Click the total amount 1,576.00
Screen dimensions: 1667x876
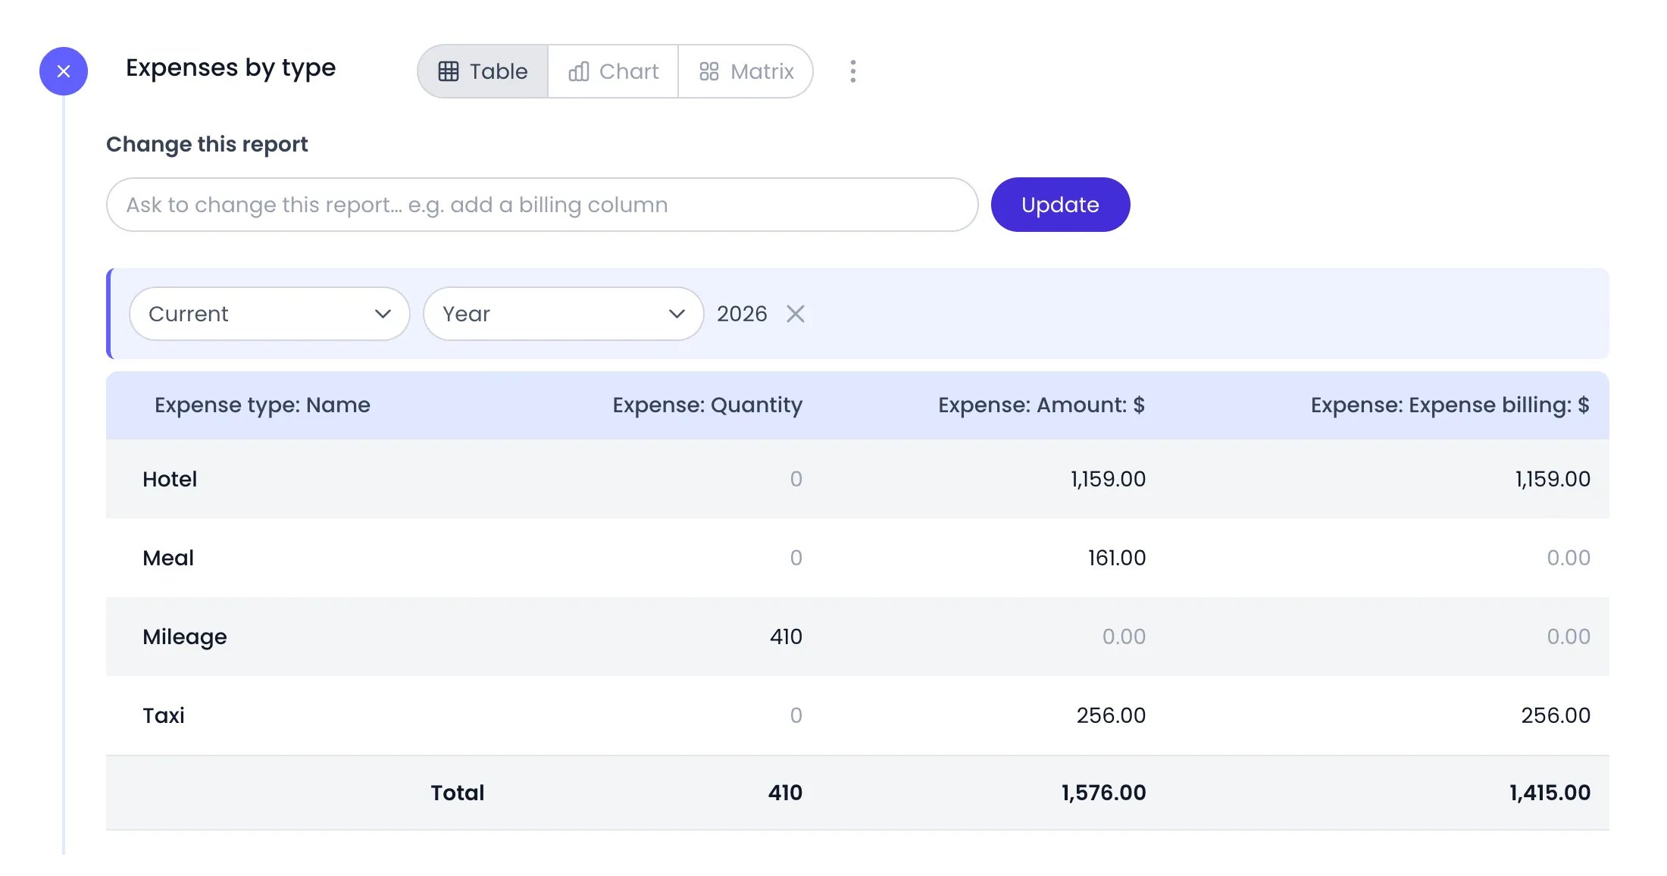[x=1103, y=793]
